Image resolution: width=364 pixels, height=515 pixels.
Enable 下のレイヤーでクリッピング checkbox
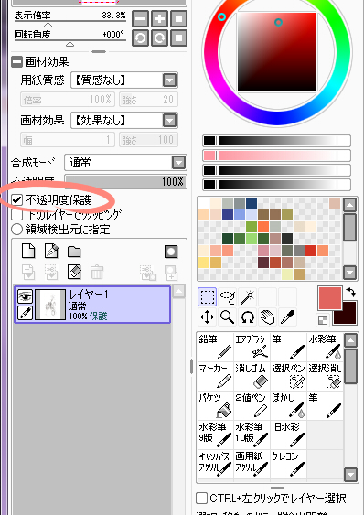pos(16,215)
